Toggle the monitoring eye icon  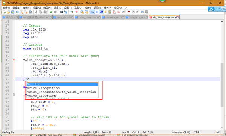pos(123,12)
